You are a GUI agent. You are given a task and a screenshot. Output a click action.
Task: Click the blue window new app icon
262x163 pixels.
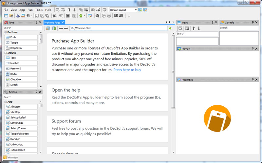[6, 16]
